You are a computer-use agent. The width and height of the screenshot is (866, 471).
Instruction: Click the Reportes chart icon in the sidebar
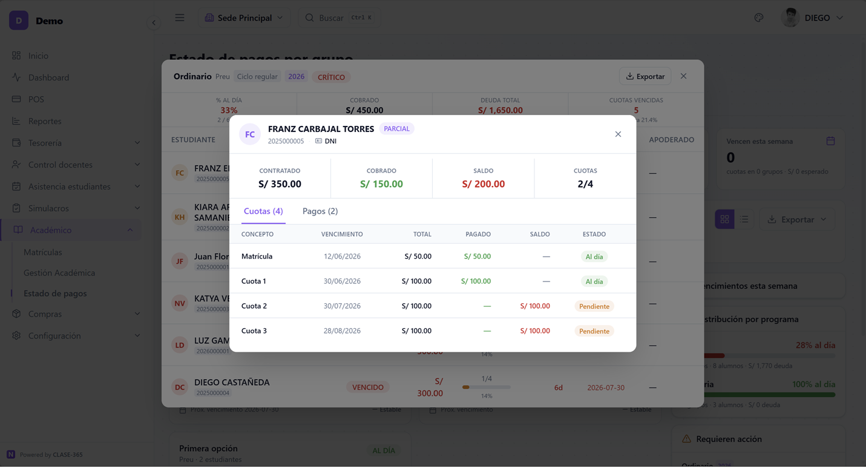click(x=16, y=120)
